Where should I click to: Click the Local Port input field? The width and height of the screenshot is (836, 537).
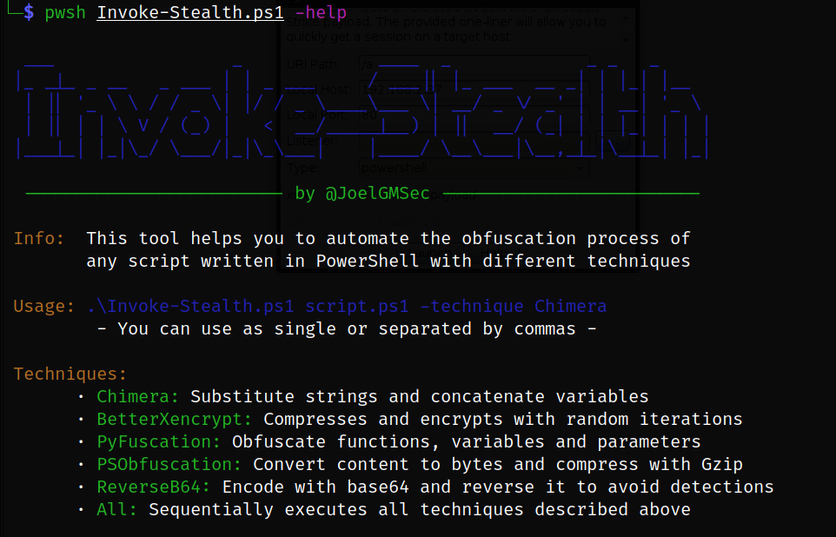coord(474,115)
